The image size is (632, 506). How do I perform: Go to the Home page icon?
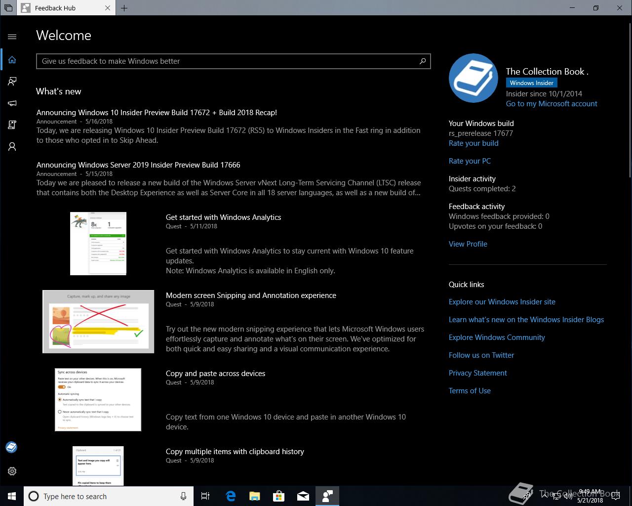coord(12,60)
